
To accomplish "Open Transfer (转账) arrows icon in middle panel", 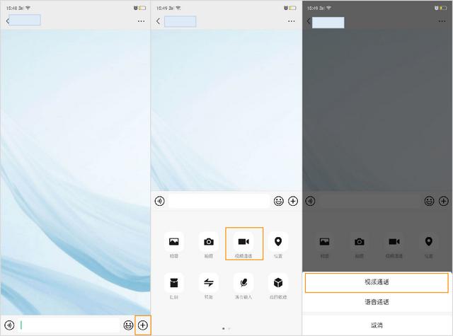I will point(209,282).
